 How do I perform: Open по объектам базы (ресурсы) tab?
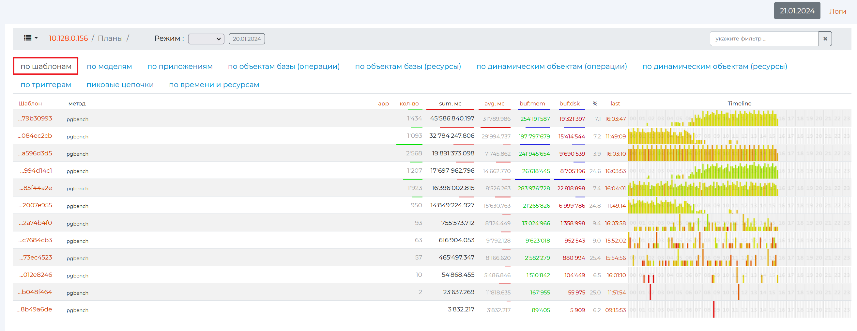407,66
